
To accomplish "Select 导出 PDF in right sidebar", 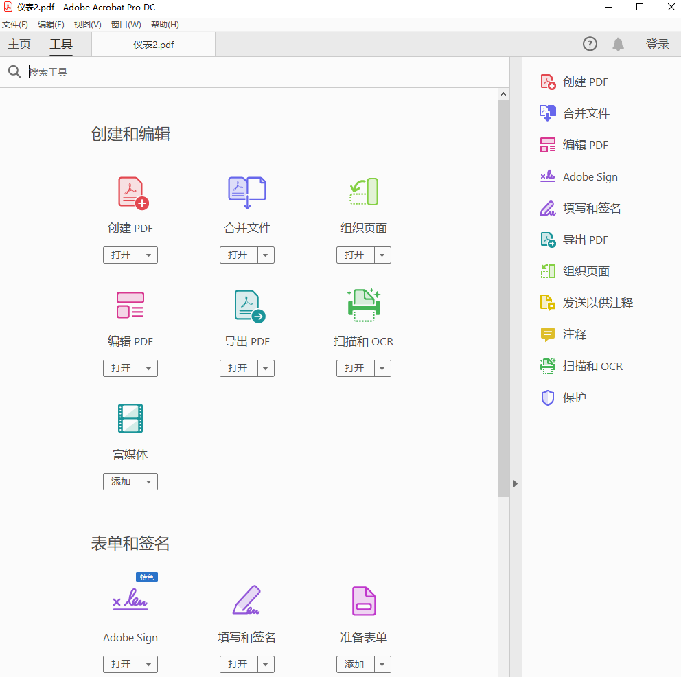I will (x=574, y=240).
